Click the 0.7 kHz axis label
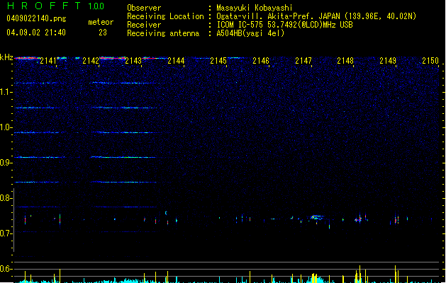 click(x=6, y=233)
